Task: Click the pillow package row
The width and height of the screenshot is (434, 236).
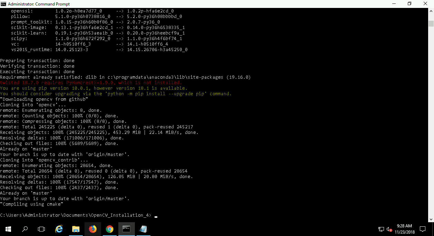Action: (x=97, y=17)
